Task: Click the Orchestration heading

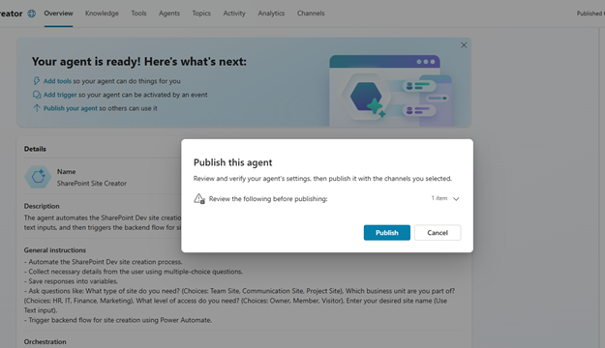Action: pyautogui.click(x=45, y=342)
